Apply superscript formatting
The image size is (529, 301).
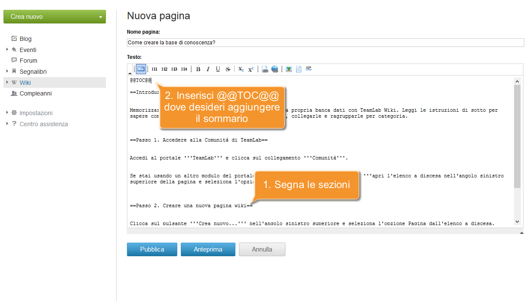[251, 69]
